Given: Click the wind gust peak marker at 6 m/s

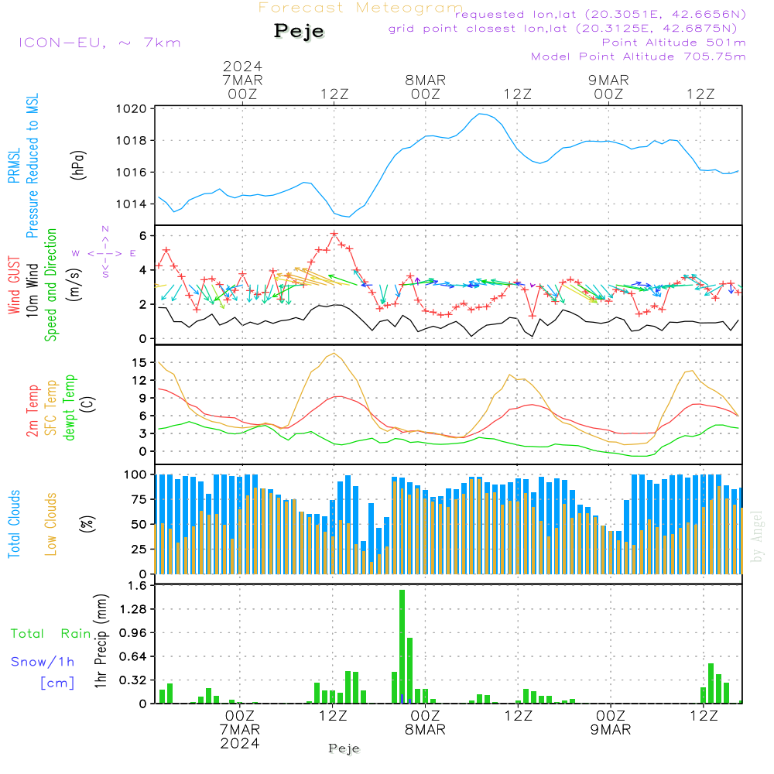Looking at the screenshot, I should (x=334, y=234).
